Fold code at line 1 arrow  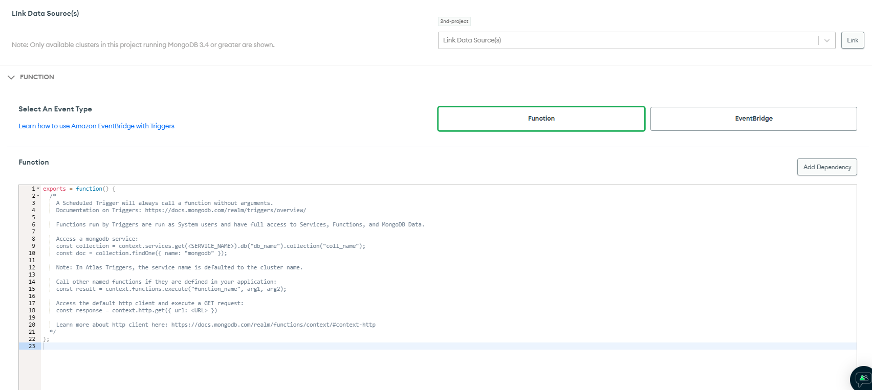[x=38, y=189]
